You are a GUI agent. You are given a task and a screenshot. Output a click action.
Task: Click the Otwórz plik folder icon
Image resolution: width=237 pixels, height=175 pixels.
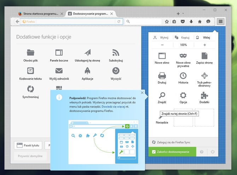pyautogui.click(x=30, y=53)
